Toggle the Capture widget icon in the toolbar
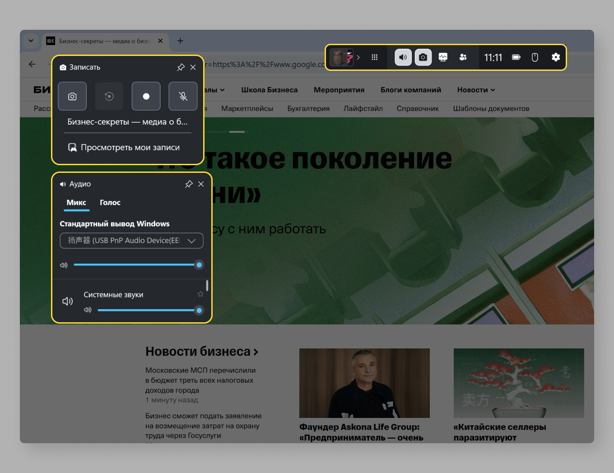 423,57
